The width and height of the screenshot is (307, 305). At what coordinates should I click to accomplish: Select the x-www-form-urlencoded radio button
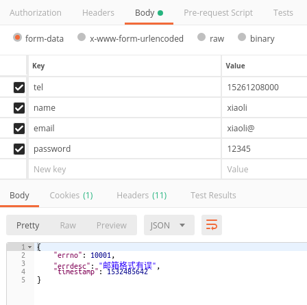[82, 37]
